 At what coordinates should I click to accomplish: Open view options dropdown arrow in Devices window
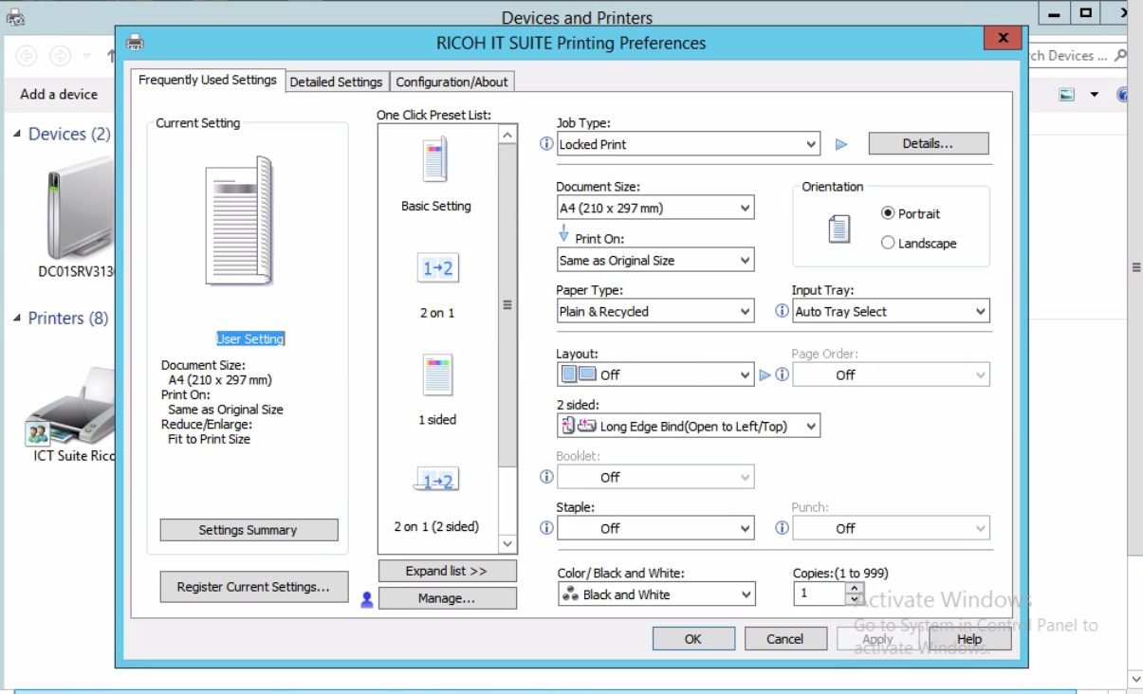1094,95
